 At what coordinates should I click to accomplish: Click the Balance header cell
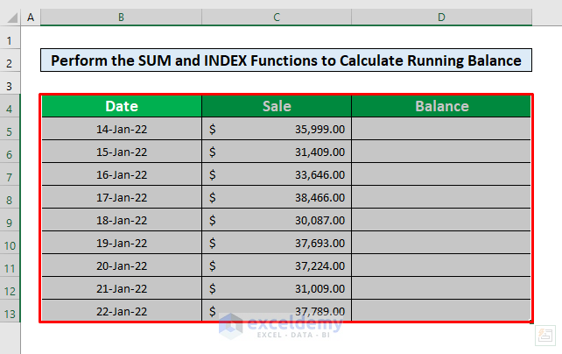[442, 107]
